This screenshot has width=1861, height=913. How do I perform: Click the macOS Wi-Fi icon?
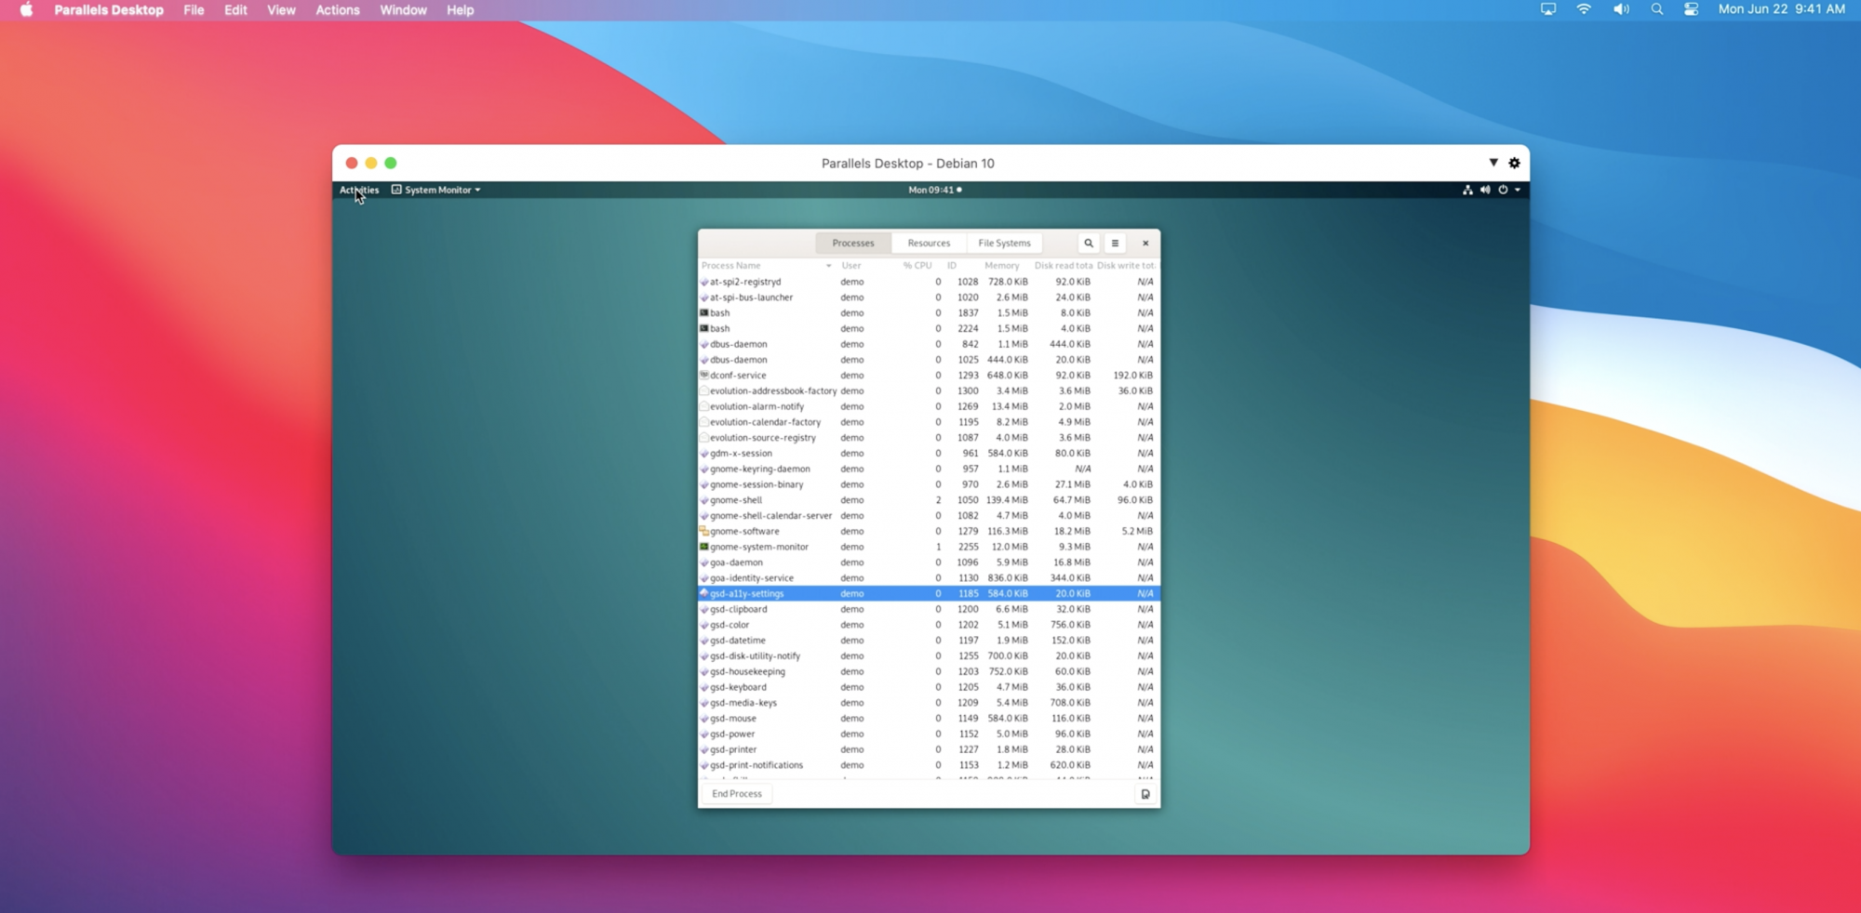[x=1584, y=9]
